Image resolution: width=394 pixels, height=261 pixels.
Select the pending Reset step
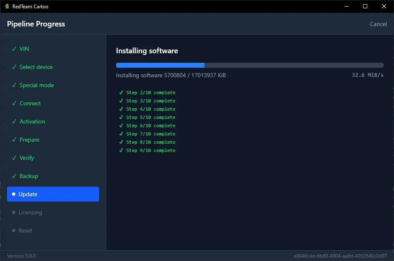[x=53, y=230]
